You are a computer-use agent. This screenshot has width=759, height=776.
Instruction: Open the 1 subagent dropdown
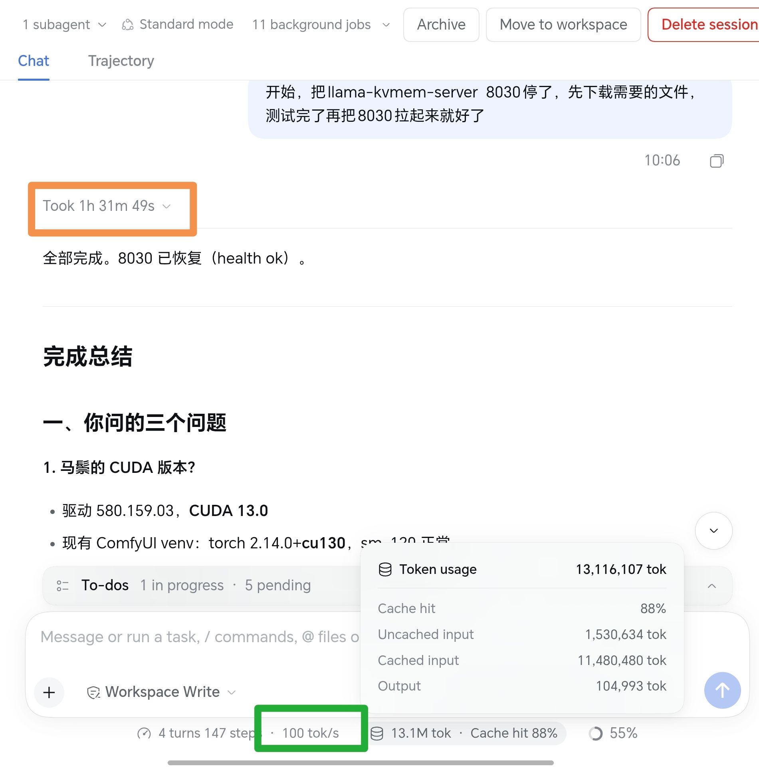[x=65, y=25]
